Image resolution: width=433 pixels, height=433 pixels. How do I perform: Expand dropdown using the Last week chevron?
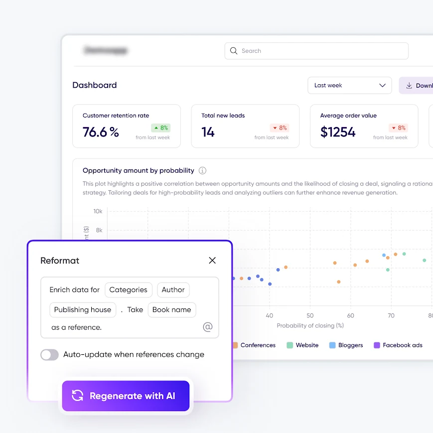[382, 86]
